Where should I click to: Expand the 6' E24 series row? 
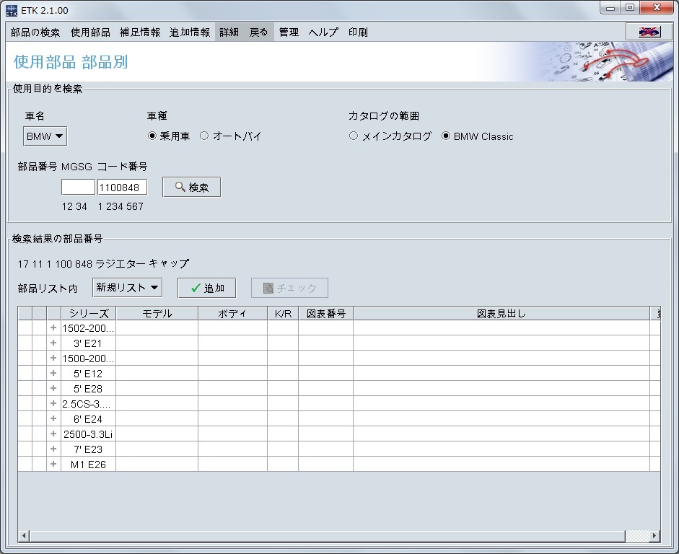tap(53, 418)
